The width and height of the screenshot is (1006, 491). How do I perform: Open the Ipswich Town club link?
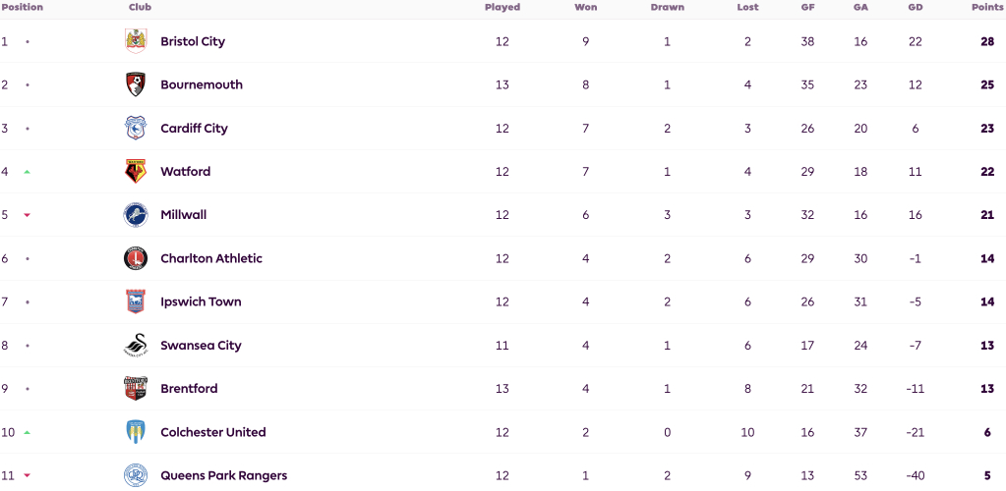tap(201, 301)
